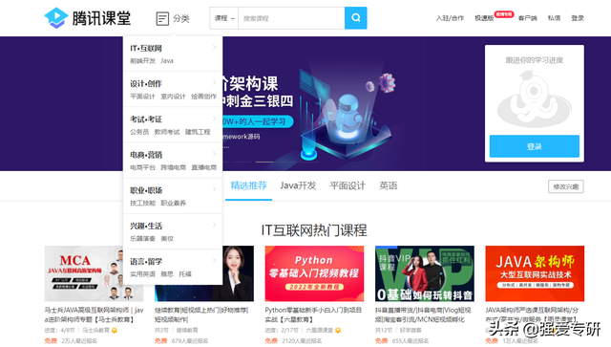Open the 极速版 link

tap(484, 18)
